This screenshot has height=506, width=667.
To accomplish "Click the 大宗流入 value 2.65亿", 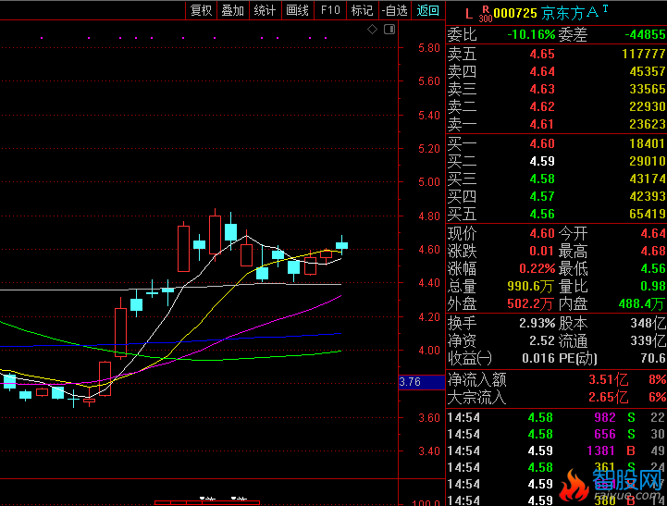I will (608, 397).
